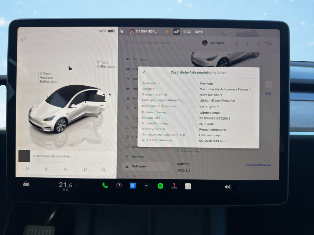Screen dimensions: 314x235
Task: Increase the volume with the right arrow
Action: pyautogui.click(x=239, y=187)
